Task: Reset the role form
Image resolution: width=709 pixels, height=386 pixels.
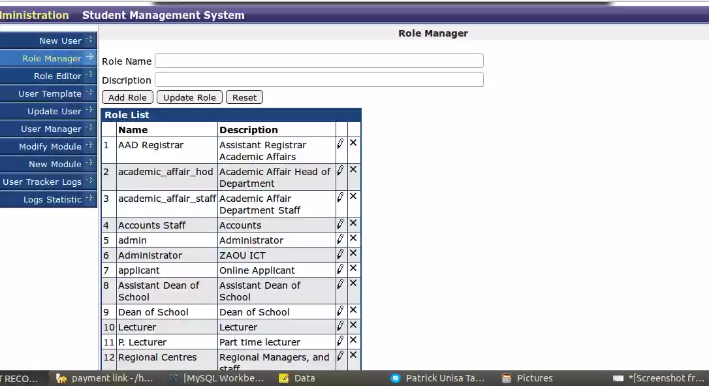Action: tap(244, 97)
